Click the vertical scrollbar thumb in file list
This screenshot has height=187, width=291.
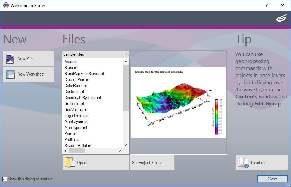pyautogui.click(x=126, y=88)
